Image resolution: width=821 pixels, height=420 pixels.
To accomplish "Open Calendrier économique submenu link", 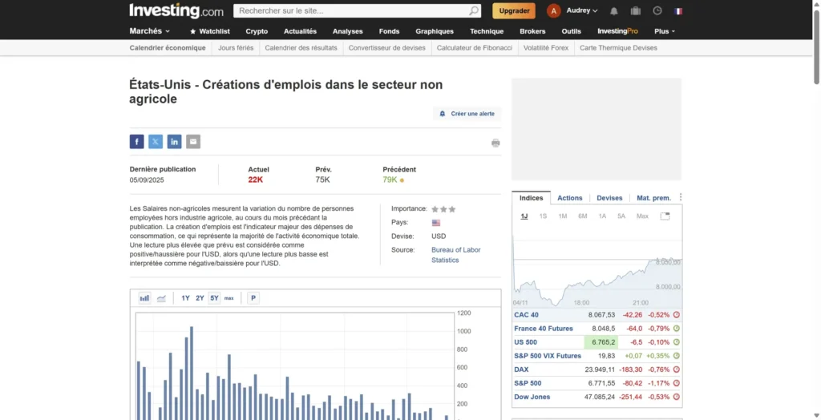I will (168, 47).
